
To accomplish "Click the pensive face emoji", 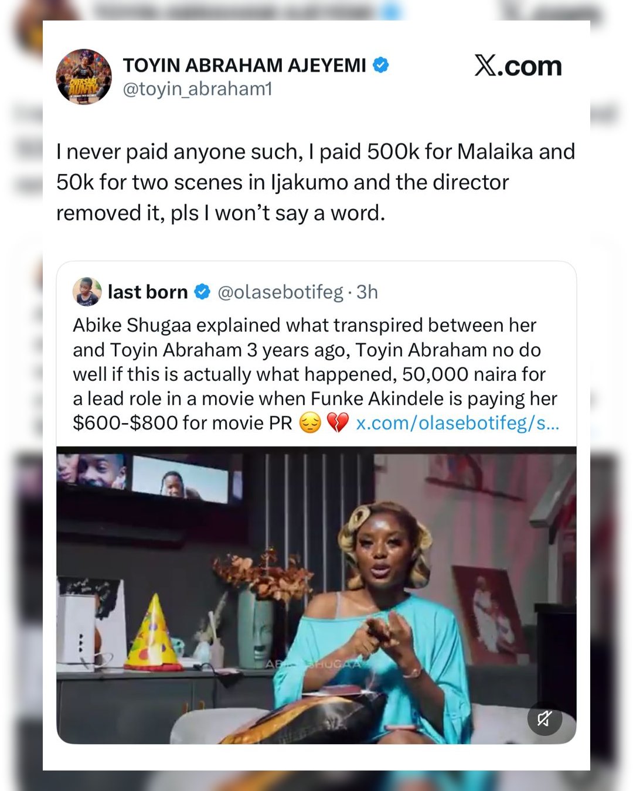I will 310,422.
